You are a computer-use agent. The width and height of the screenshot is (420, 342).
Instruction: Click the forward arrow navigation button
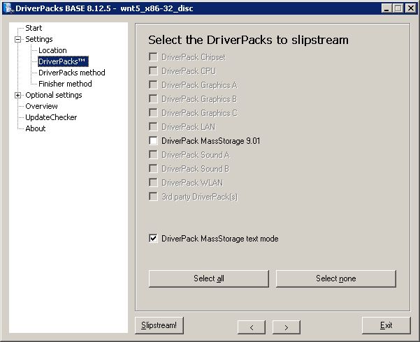pos(286,326)
